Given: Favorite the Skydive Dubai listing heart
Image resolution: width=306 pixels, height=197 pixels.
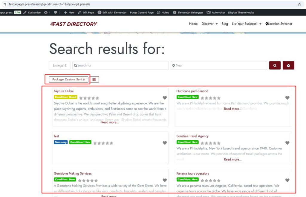Looking at the screenshot, I should pos(165,98).
